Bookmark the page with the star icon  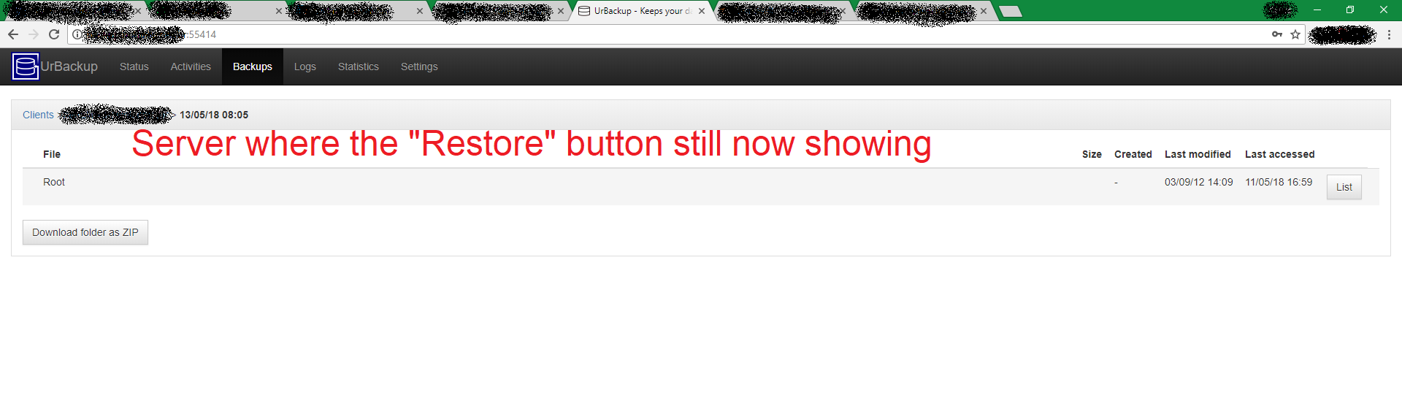pyautogui.click(x=1295, y=34)
